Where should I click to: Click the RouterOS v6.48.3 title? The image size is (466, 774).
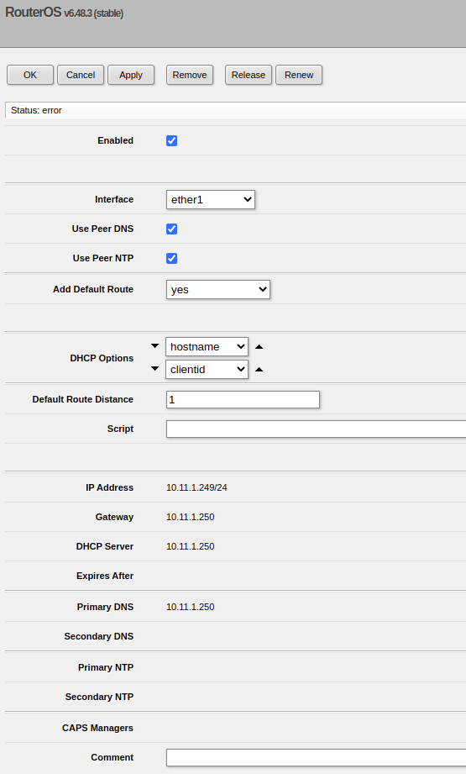click(64, 13)
